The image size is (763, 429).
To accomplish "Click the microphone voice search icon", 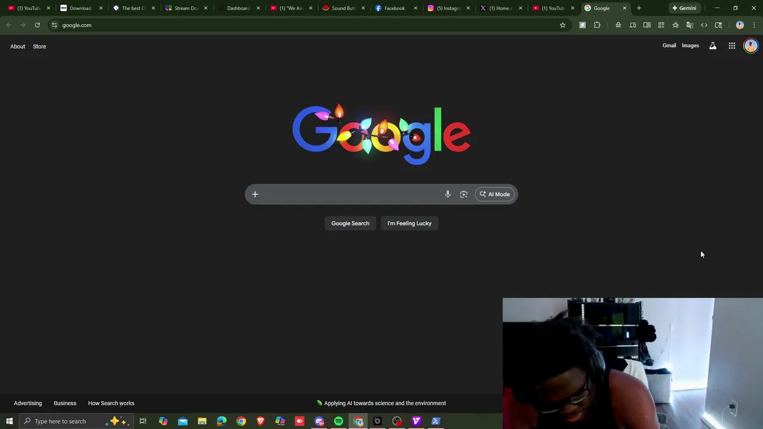I will coord(448,194).
